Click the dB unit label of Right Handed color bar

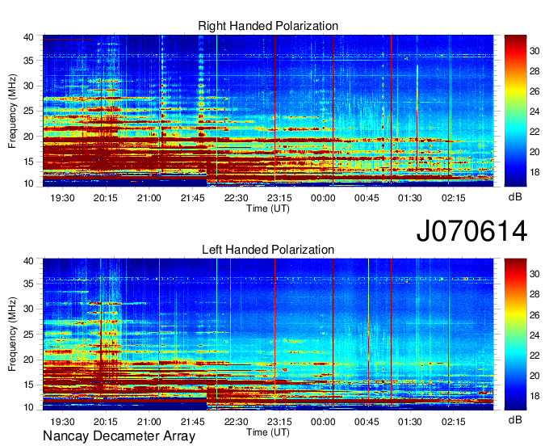tap(515, 197)
